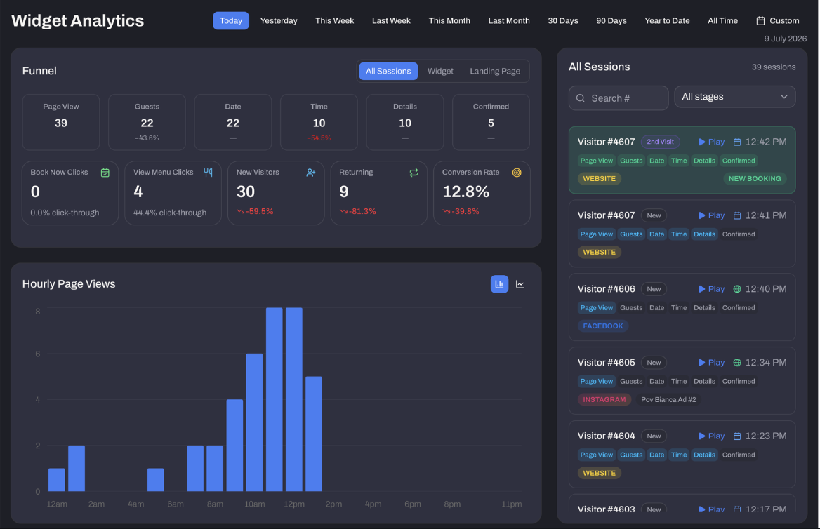Open the Confirmed funnel card
Viewport: 820px width, 529px height.
tap(491, 122)
